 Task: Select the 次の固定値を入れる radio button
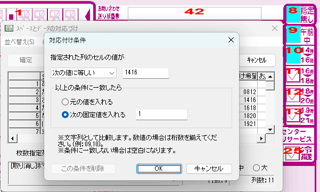[x=65, y=115]
